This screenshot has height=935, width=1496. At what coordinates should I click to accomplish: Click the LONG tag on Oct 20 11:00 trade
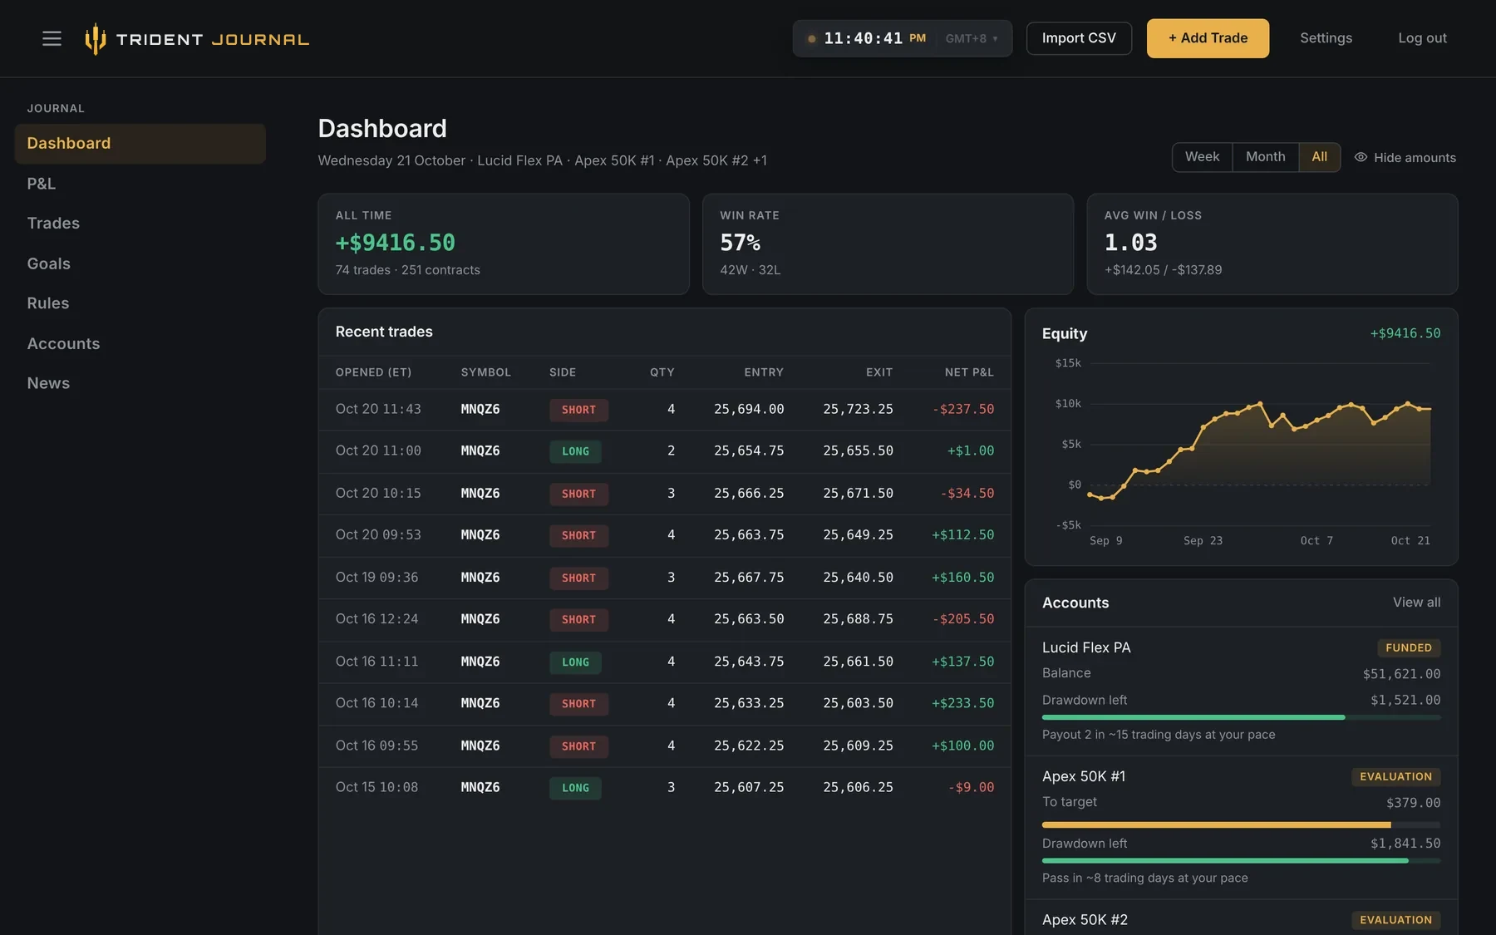[575, 451]
